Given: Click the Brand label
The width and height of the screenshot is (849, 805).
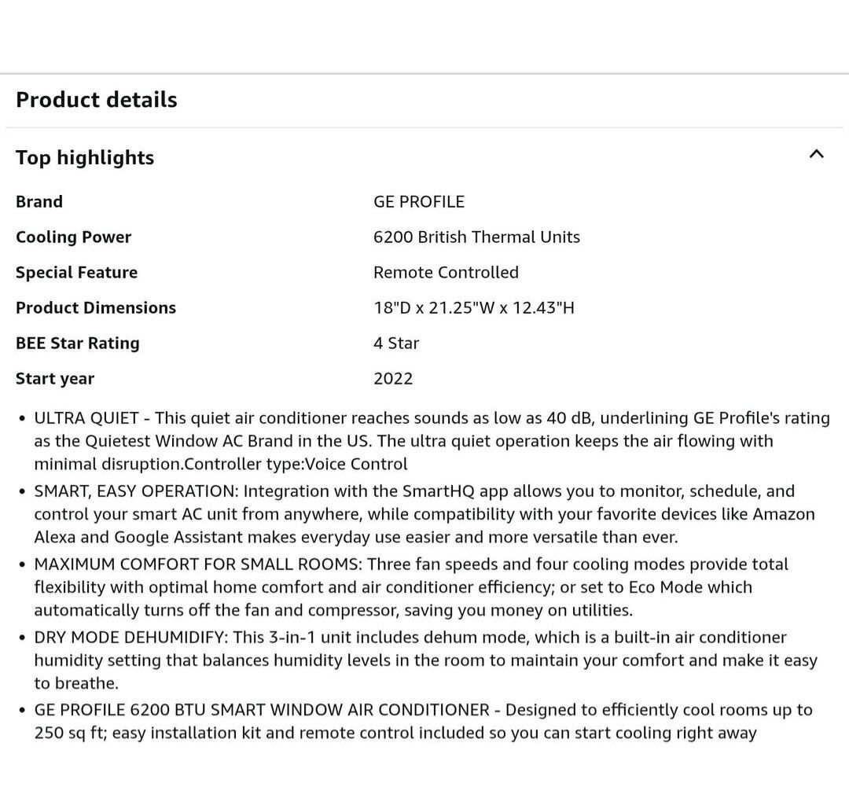Looking at the screenshot, I should (x=39, y=202).
